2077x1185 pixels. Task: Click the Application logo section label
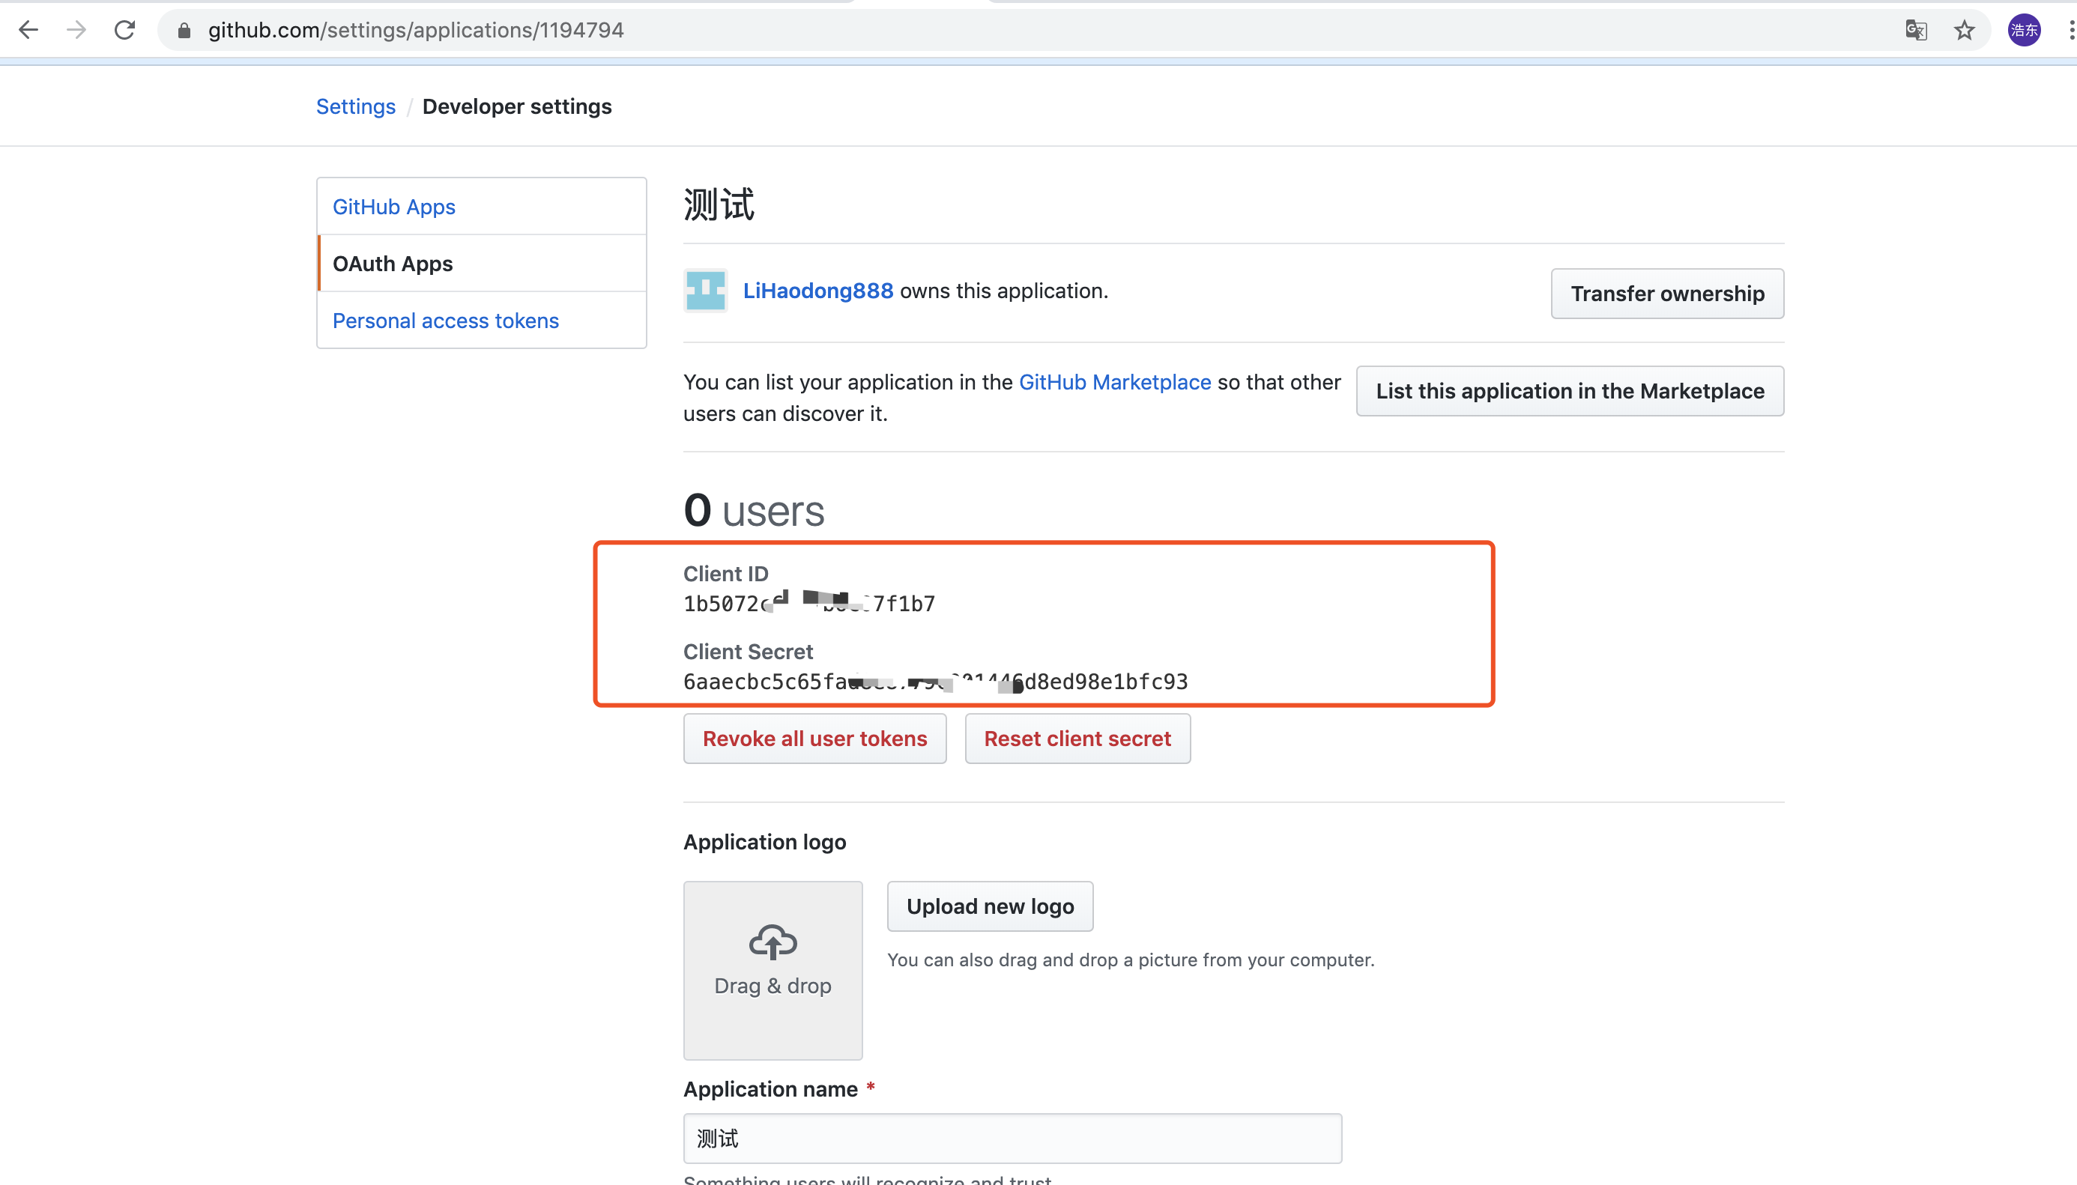(764, 843)
